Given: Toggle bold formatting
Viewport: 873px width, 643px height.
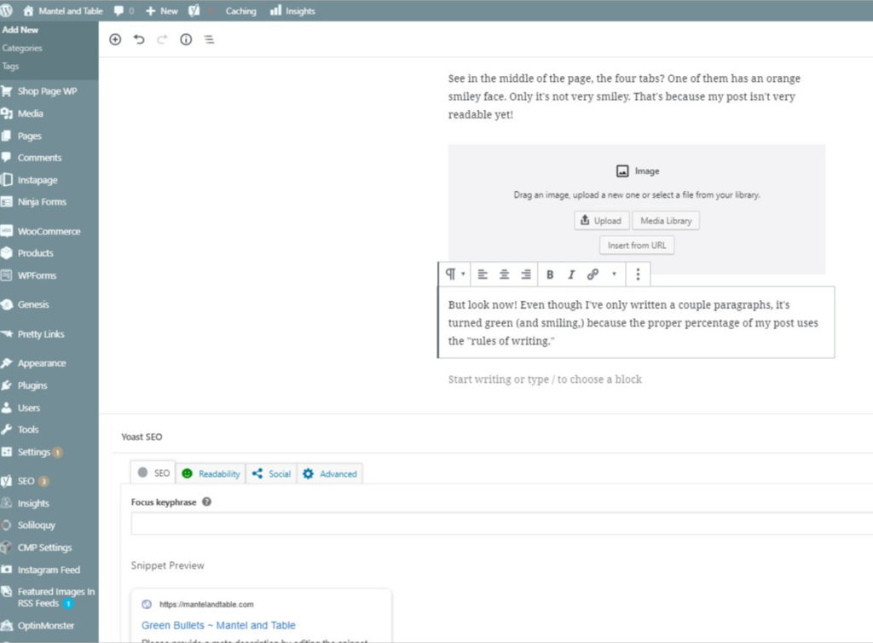Looking at the screenshot, I should click(x=550, y=274).
